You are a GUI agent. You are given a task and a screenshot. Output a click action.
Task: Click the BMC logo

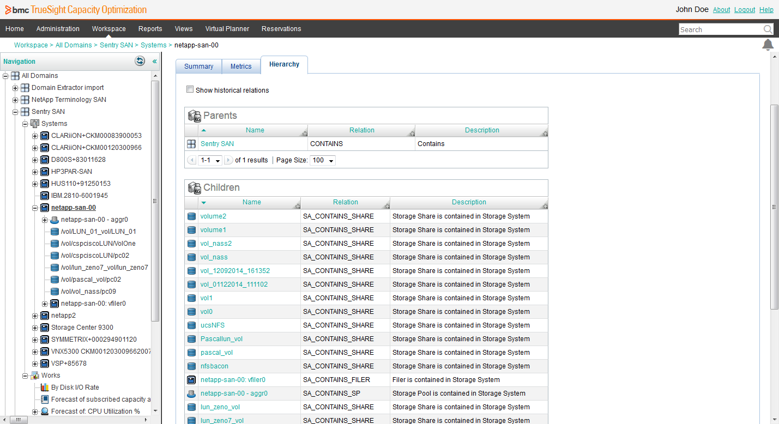click(x=16, y=10)
